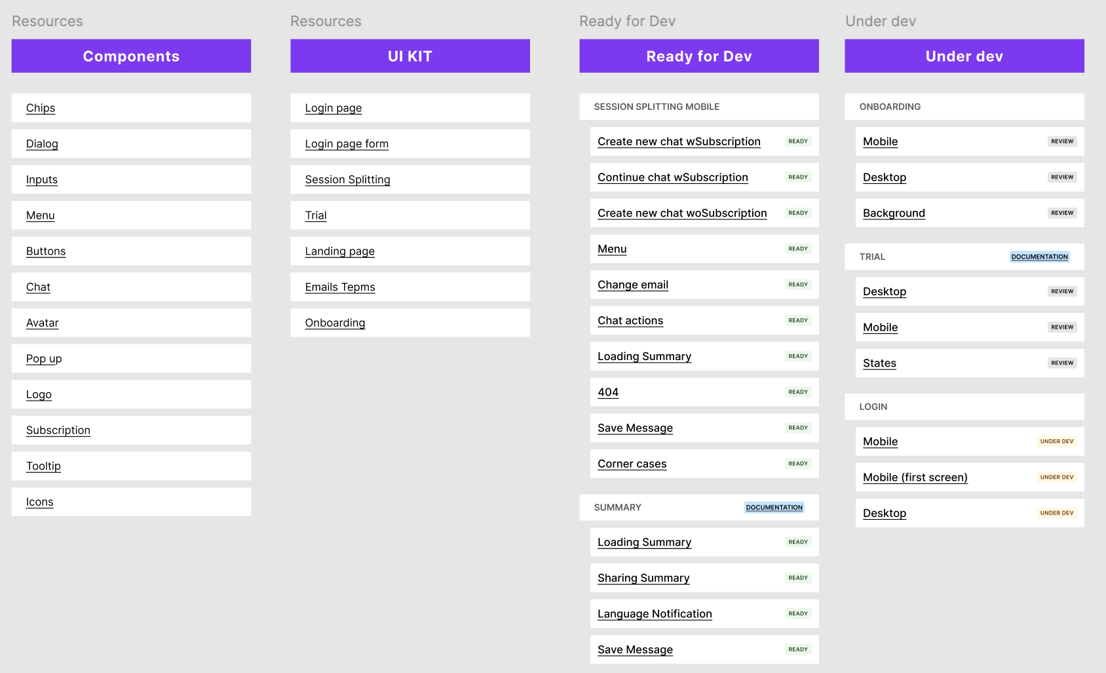Open Login page form in UI KIT
This screenshot has height=673, width=1106.
pos(347,144)
